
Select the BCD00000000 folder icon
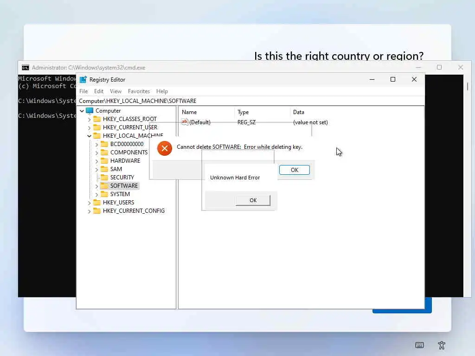(x=104, y=144)
